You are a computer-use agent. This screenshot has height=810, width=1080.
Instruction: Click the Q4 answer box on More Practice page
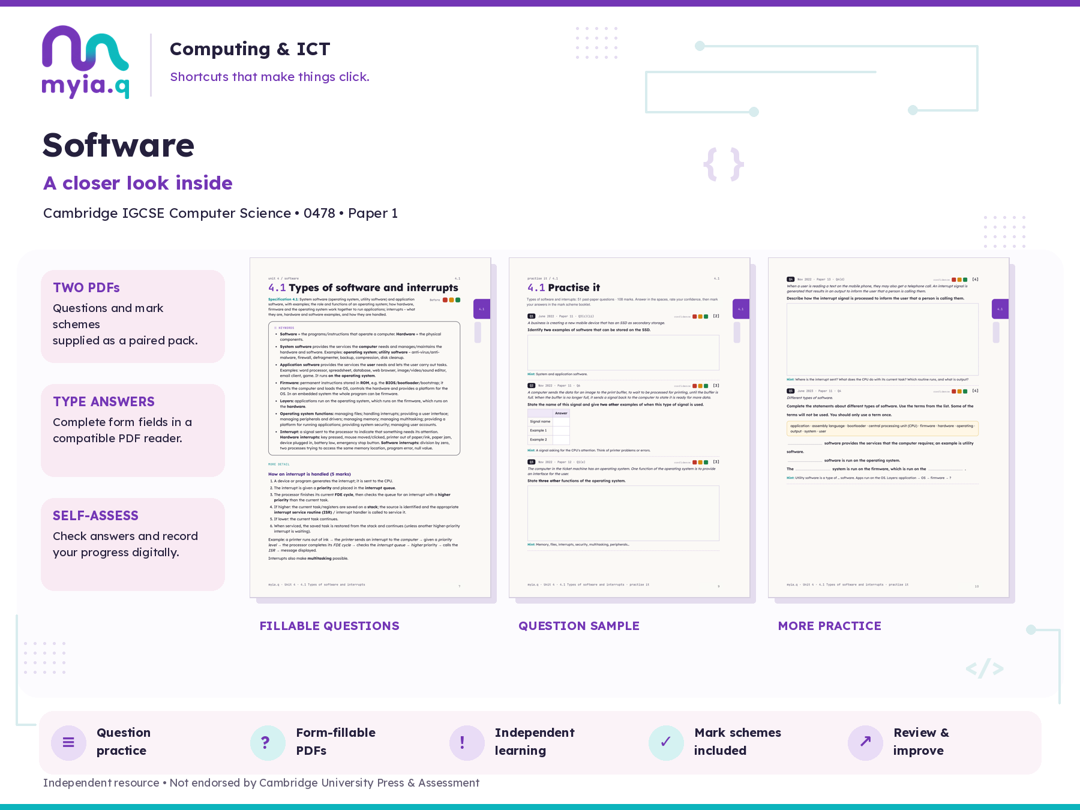coord(883,339)
